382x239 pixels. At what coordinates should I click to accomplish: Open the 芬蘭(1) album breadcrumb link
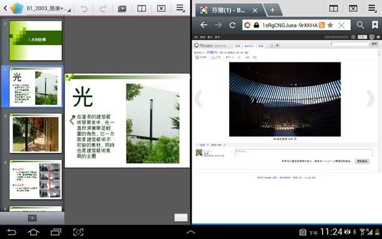tap(212, 52)
